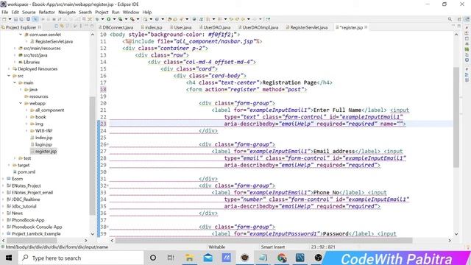Image resolution: width=471 pixels, height=265 pixels.
Task: Open the Source menu
Action: click(x=29, y=12)
